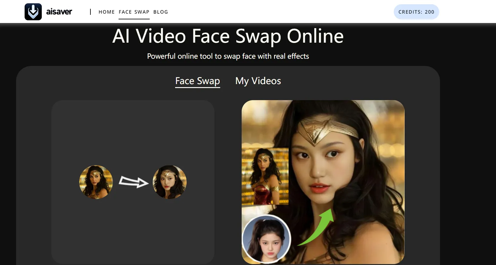Screen dimensions: 496x265
Task: Click the original face circular thumbnail
Action: tap(96, 182)
